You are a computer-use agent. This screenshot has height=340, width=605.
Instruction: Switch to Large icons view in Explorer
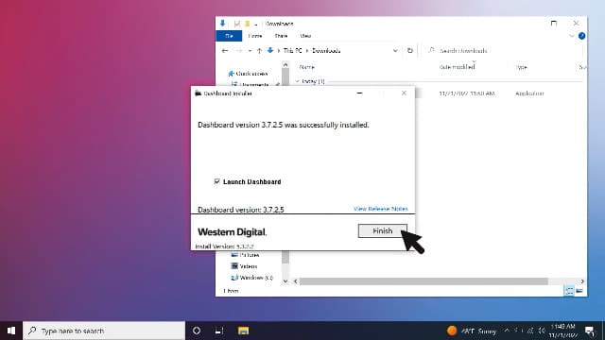point(579,291)
